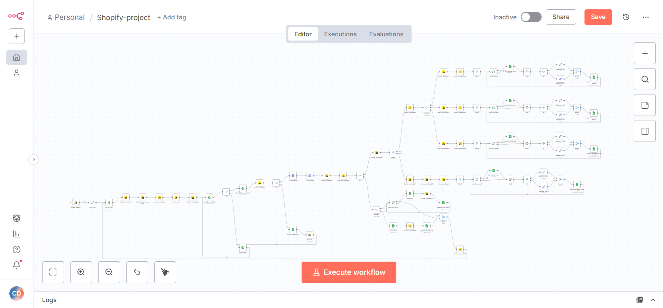Open the Help question mark icon
663x308 pixels.
17,250
